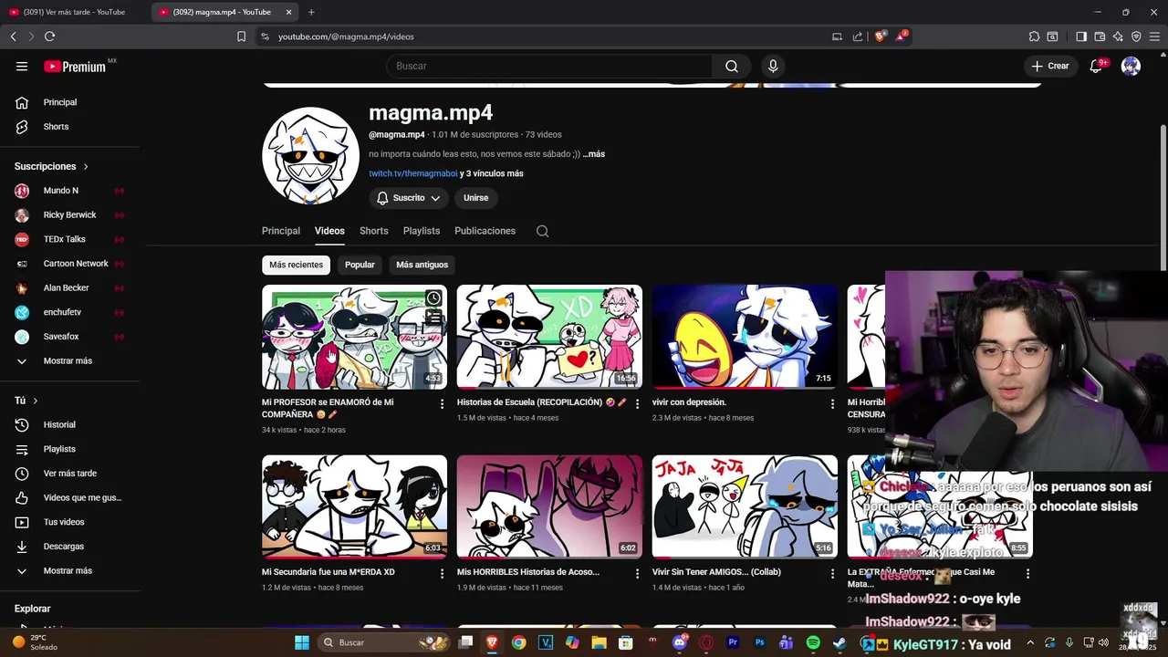Open the browser extensions puzzle icon
Image resolution: width=1168 pixels, height=657 pixels.
pyautogui.click(x=1034, y=36)
